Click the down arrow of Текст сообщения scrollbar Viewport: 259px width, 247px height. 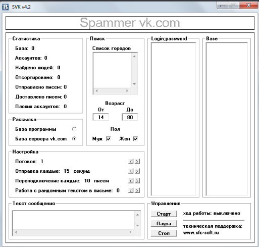point(138,225)
